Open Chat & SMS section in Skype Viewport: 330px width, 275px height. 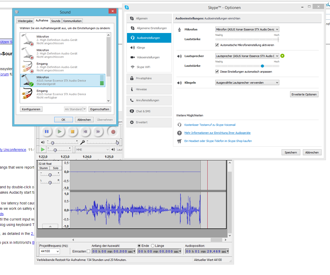pyautogui.click(x=149, y=111)
